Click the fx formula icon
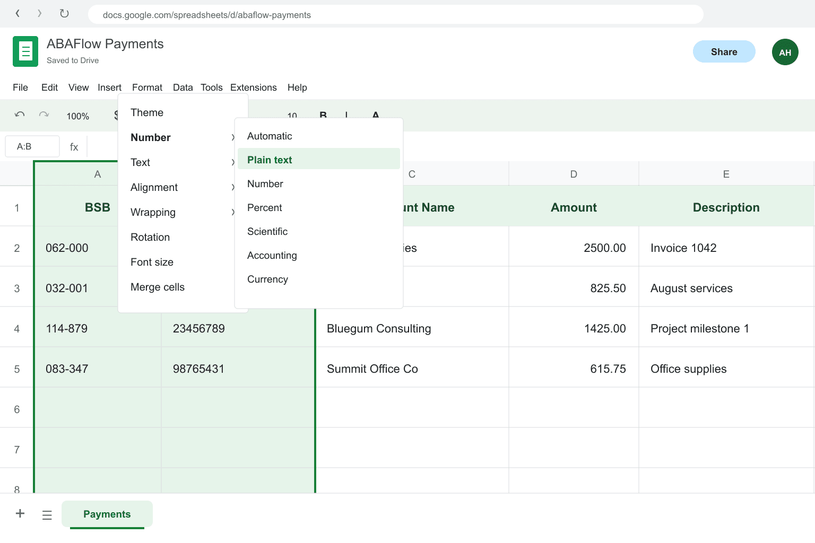The width and height of the screenshot is (815, 543). point(74,147)
